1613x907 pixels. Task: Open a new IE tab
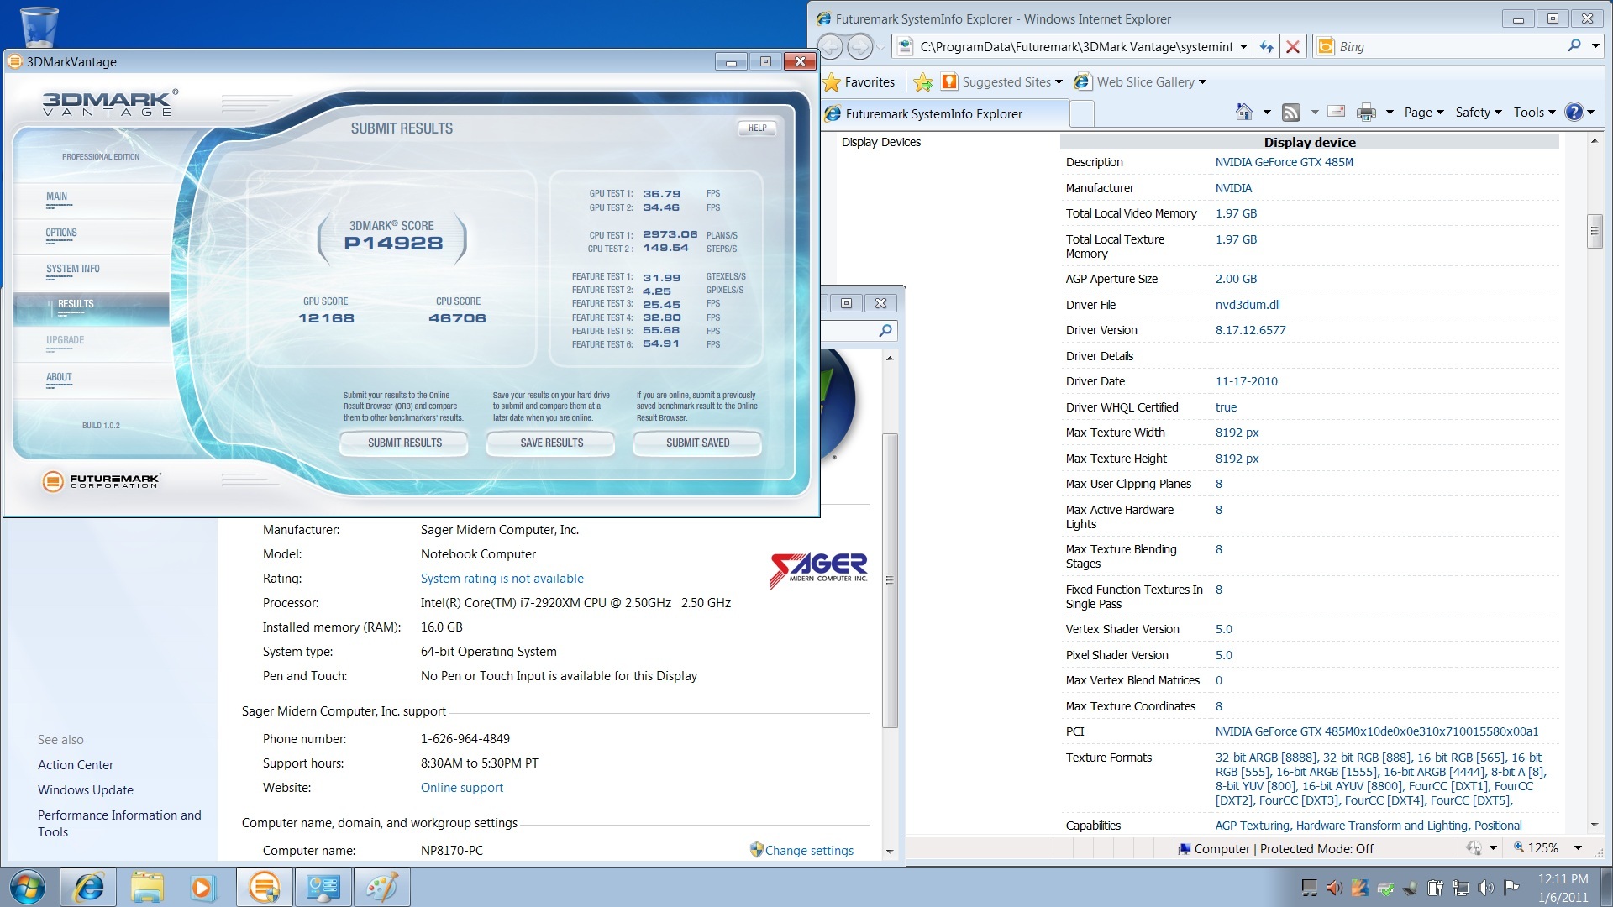pos(1082,113)
